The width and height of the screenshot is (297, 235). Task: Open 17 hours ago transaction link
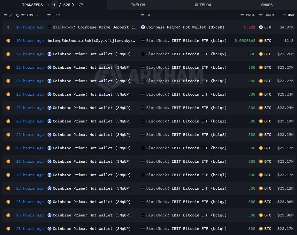click(x=30, y=27)
